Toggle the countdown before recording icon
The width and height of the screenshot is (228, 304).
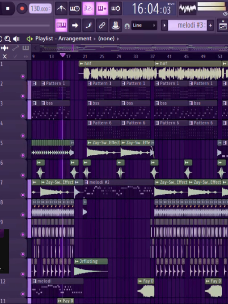tap(88, 8)
